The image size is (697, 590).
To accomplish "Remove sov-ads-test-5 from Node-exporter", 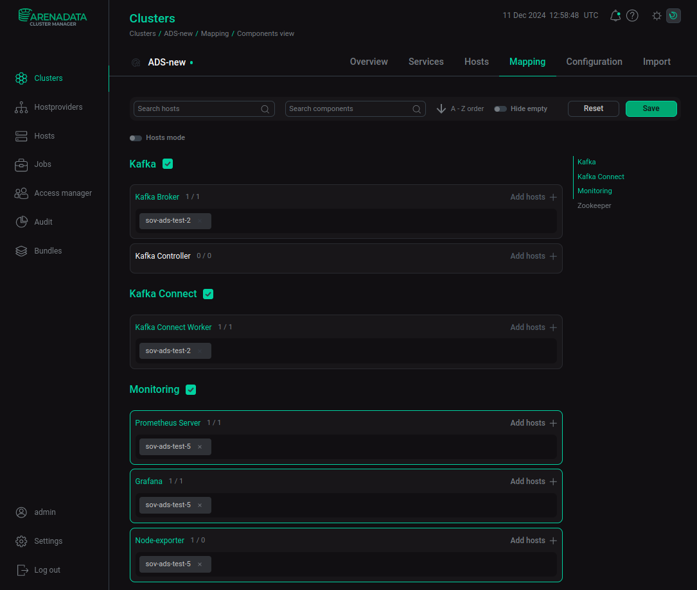I will [x=200, y=564].
